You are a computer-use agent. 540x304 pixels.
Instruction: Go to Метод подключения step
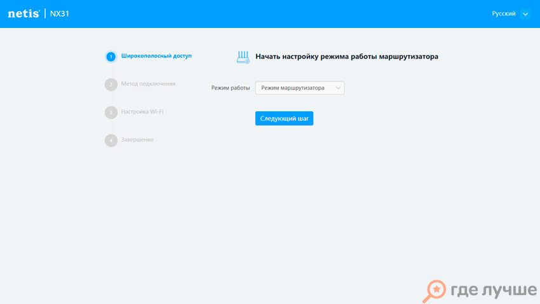point(148,84)
